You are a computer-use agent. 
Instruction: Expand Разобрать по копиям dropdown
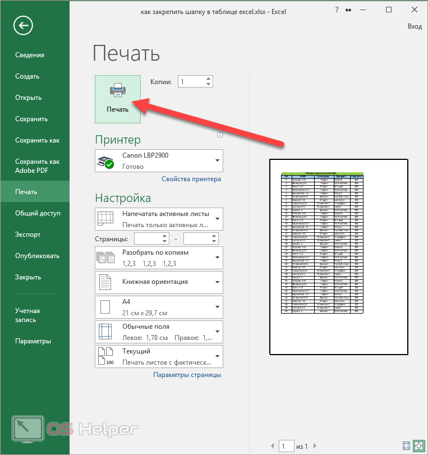pyautogui.click(x=159, y=258)
